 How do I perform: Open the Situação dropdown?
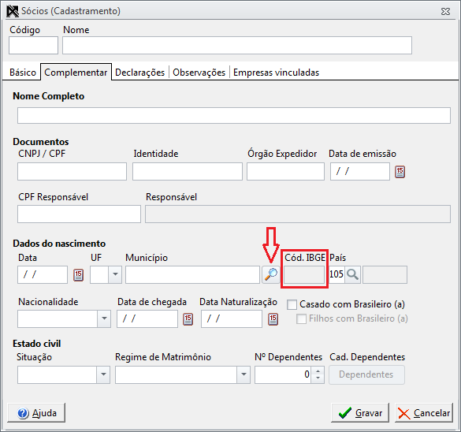[x=103, y=374]
